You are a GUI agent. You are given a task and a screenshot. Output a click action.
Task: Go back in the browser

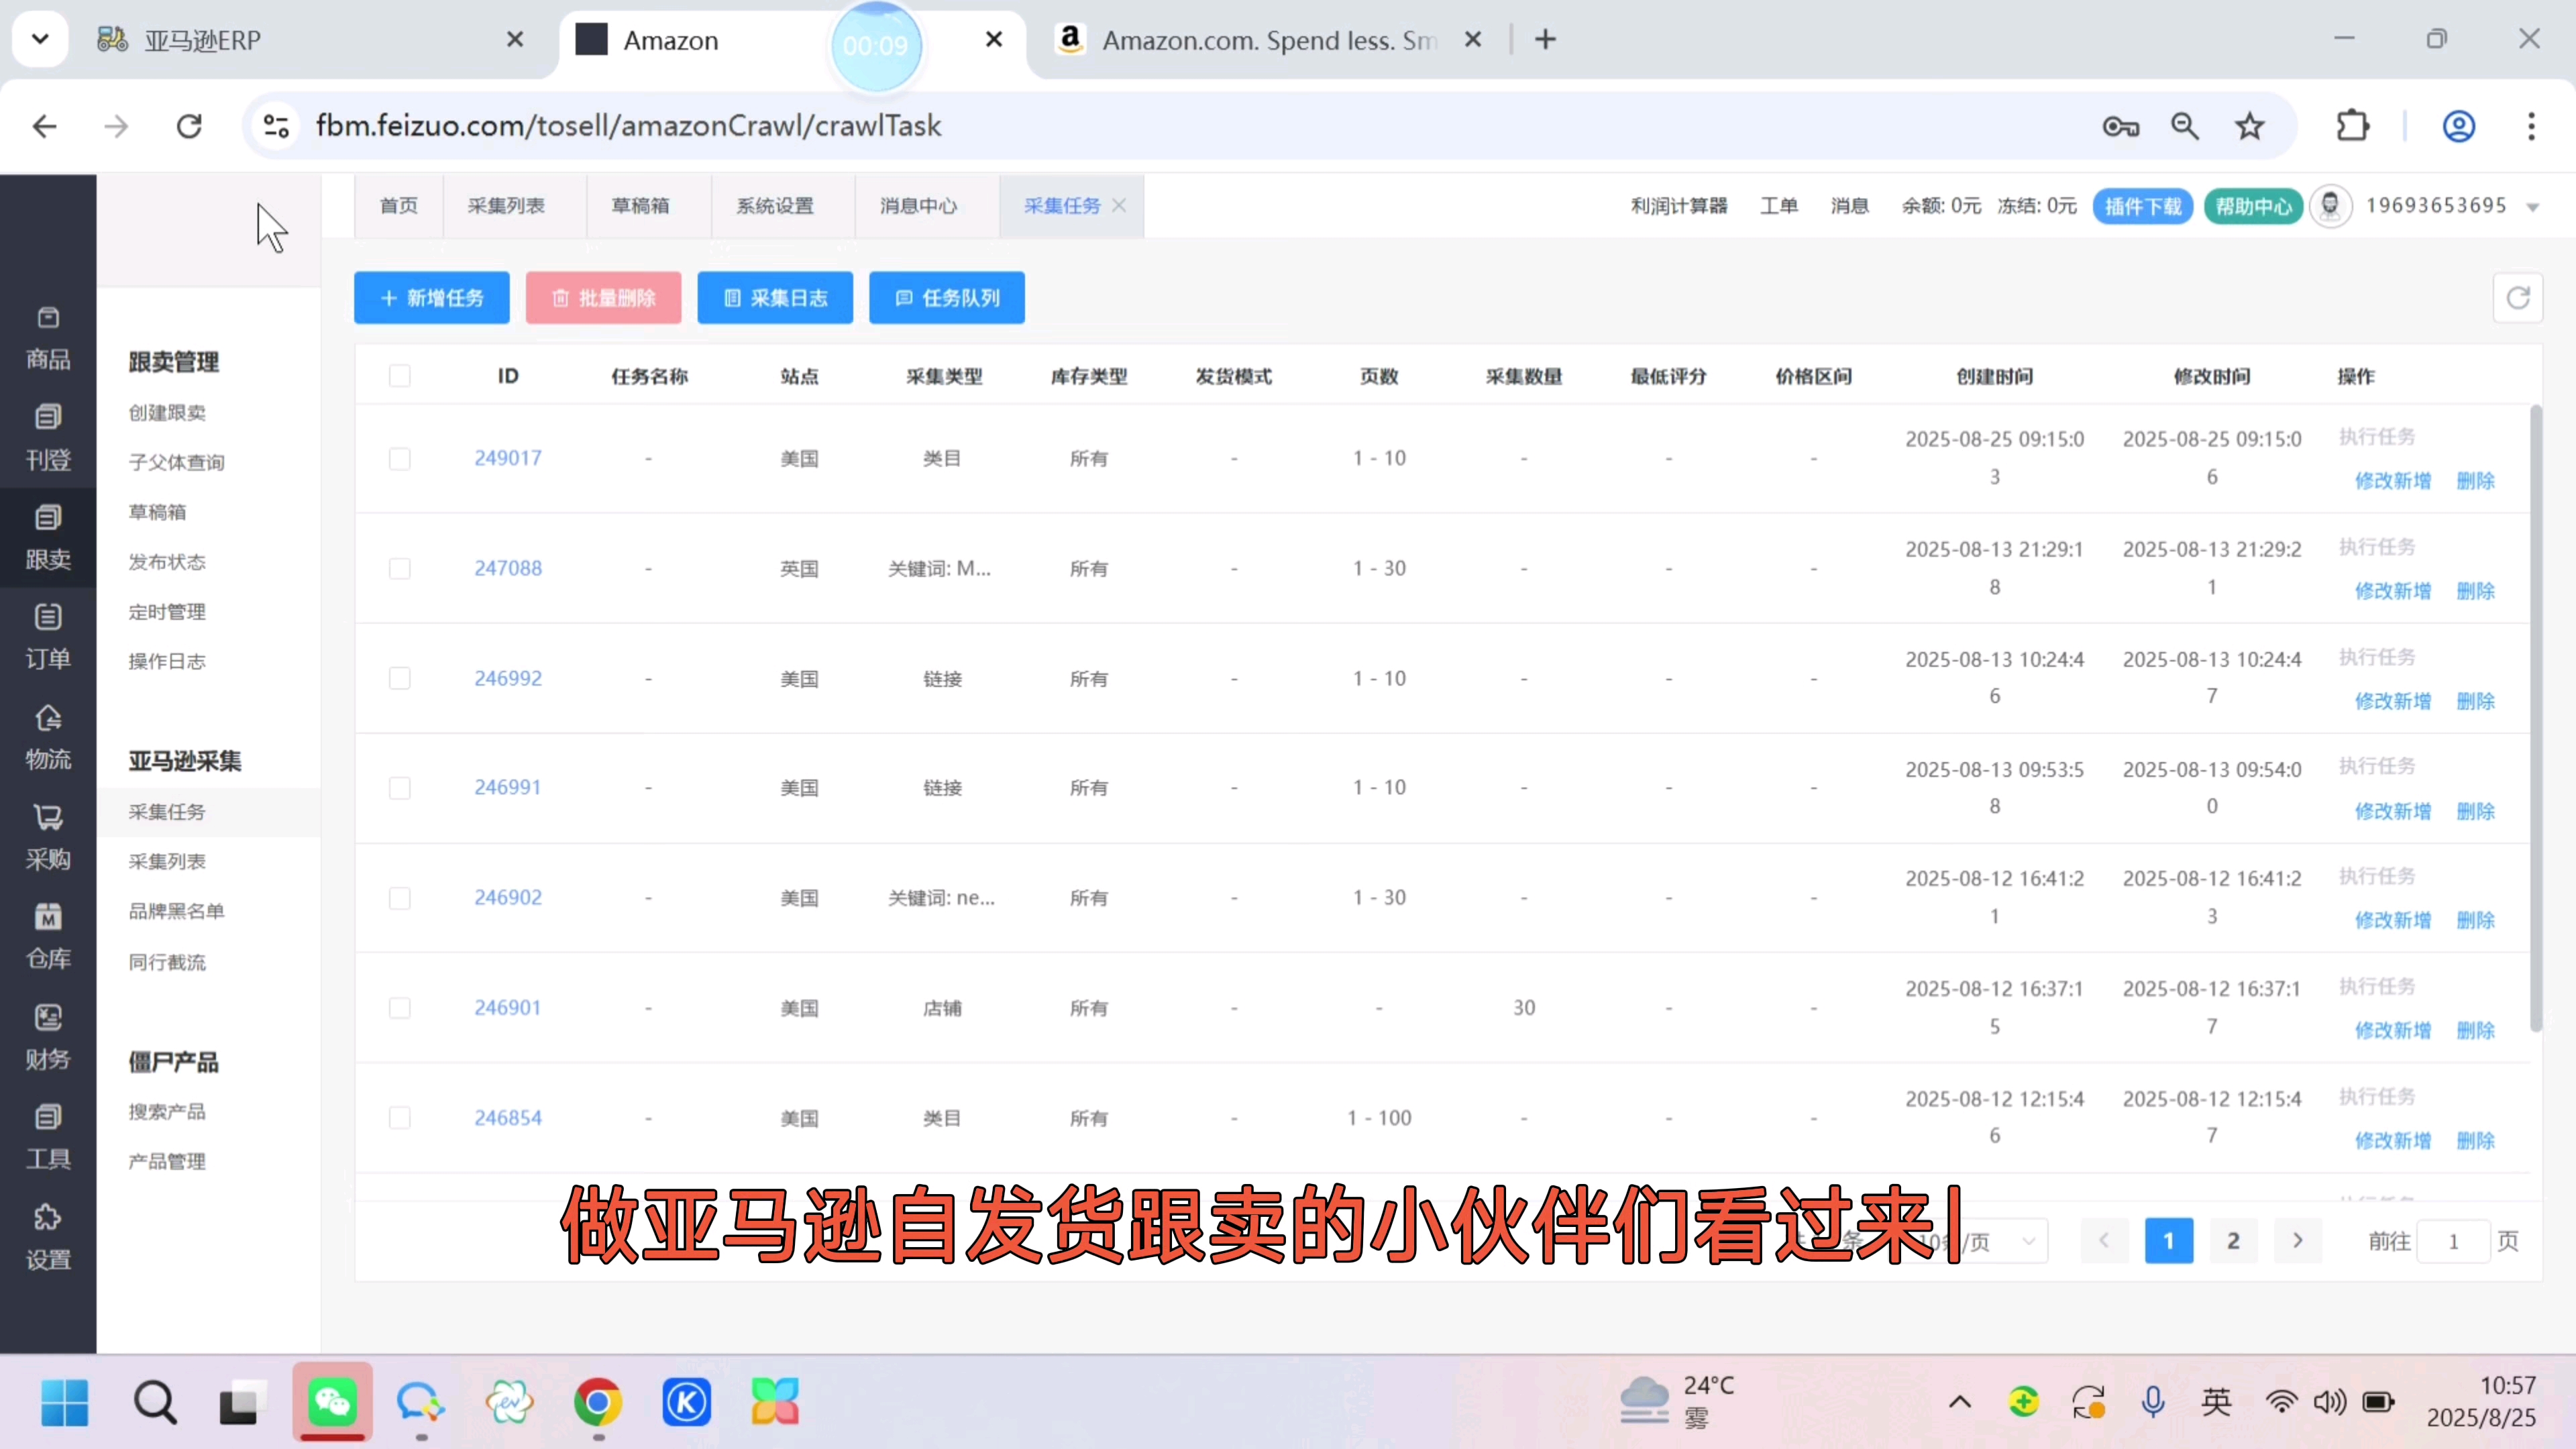tap(45, 126)
